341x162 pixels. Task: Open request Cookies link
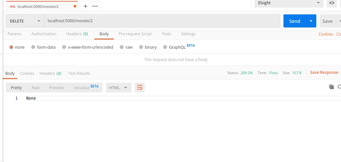(326, 34)
